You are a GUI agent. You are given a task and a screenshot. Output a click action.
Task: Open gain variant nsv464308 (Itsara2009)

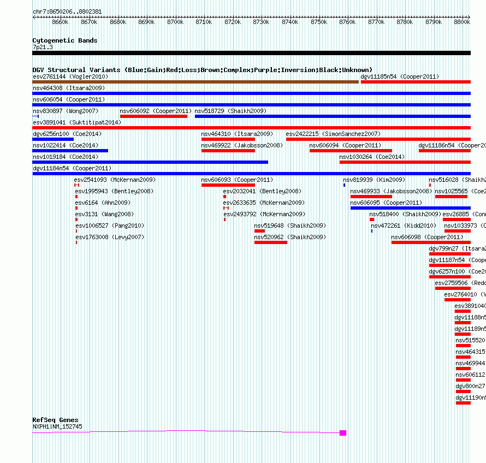point(251,93)
